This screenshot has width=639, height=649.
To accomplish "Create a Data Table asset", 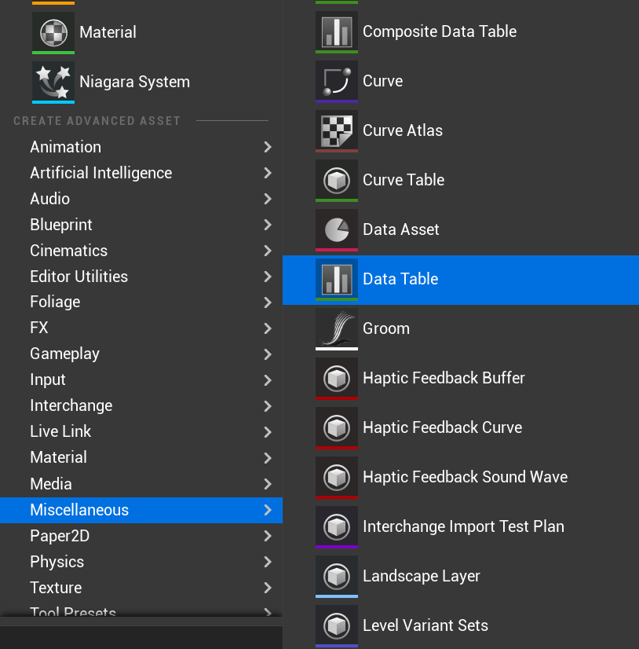I will (461, 280).
